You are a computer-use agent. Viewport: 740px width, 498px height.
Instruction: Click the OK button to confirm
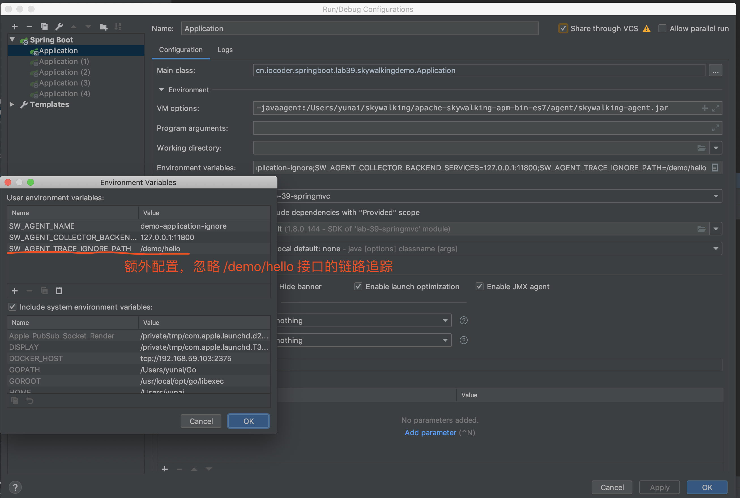pos(249,421)
